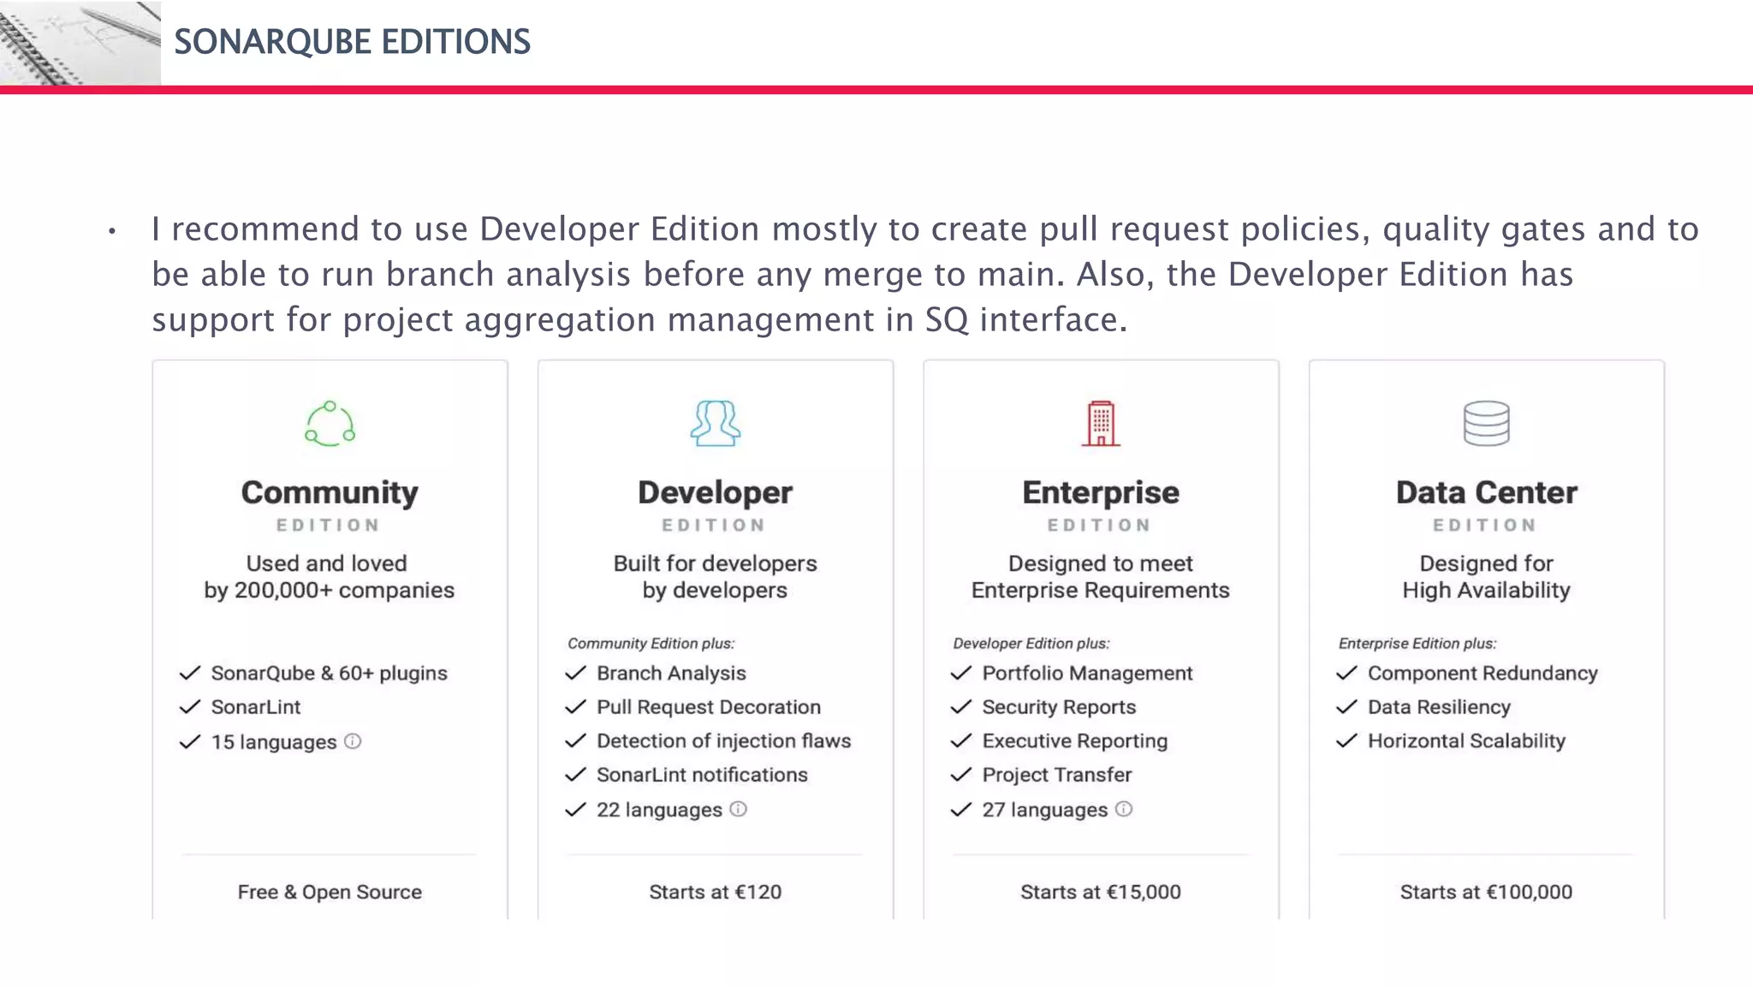Click info icon beside 27 languages
This screenshot has width=1753, height=986.
coord(1124,809)
